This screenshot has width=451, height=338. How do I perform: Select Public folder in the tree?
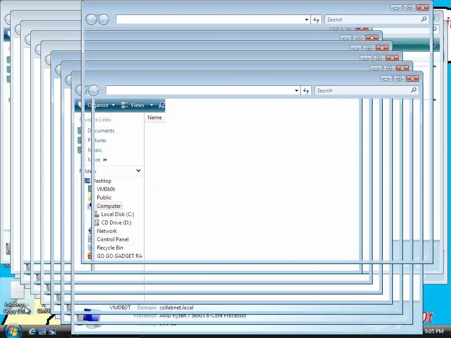(104, 198)
